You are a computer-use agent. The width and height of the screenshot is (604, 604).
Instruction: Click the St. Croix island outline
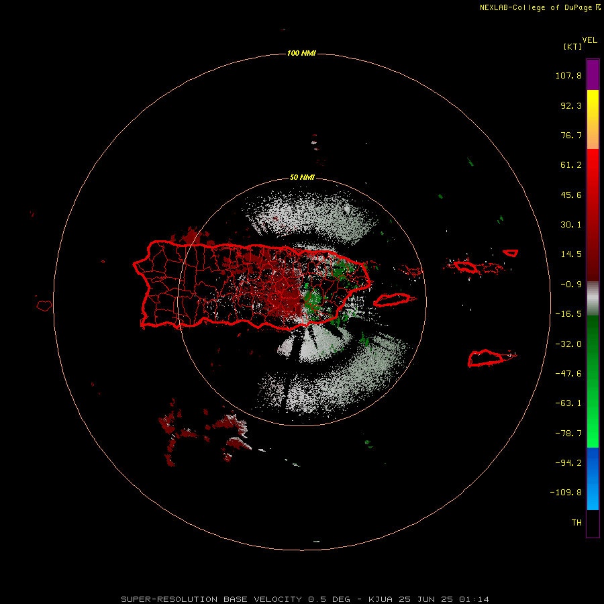(486, 358)
